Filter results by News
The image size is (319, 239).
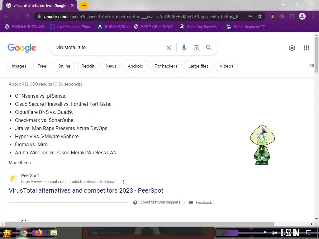111,66
